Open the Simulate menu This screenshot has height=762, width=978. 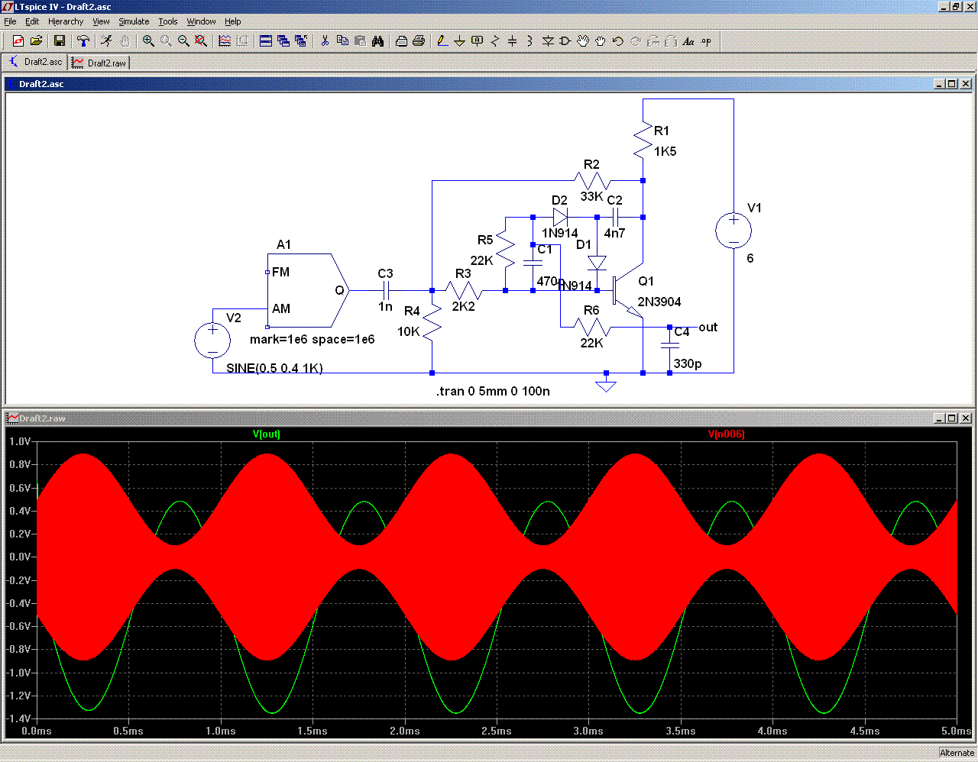point(134,21)
